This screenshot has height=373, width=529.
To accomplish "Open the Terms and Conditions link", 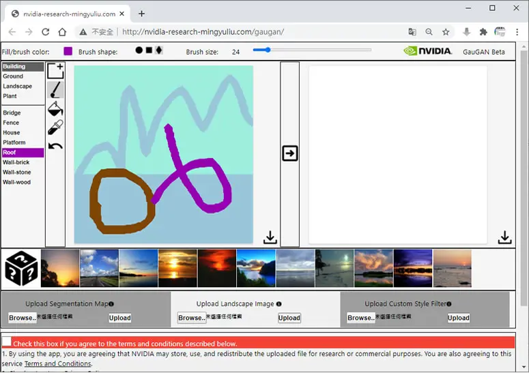I will click(x=58, y=364).
